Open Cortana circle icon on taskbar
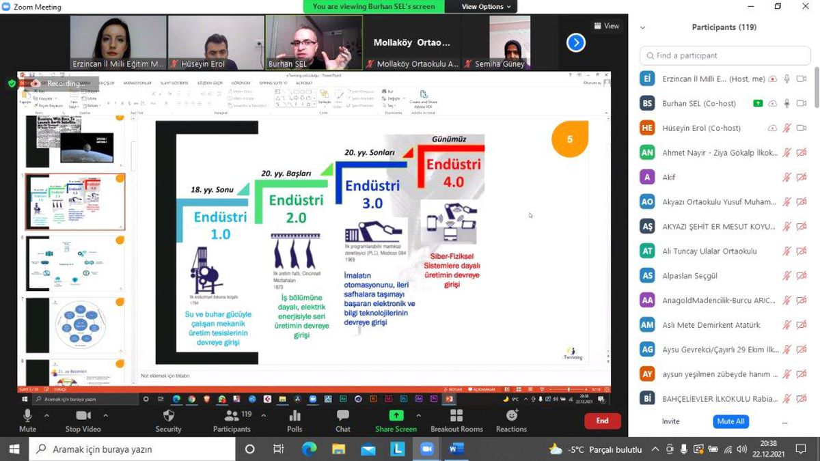The width and height of the screenshot is (820, 461). 249,449
